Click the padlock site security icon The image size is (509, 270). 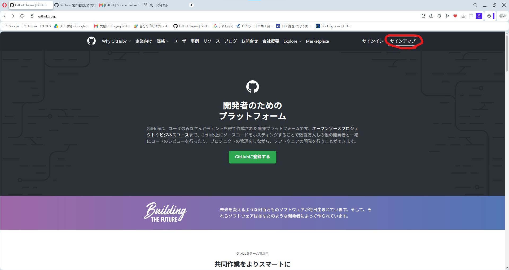point(32,16)
